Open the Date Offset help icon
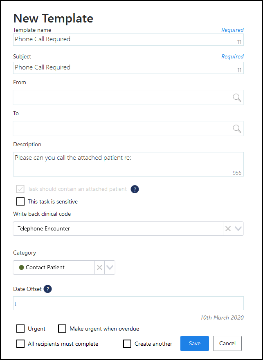This screenshot has height=360, width=263. (48, 289)
